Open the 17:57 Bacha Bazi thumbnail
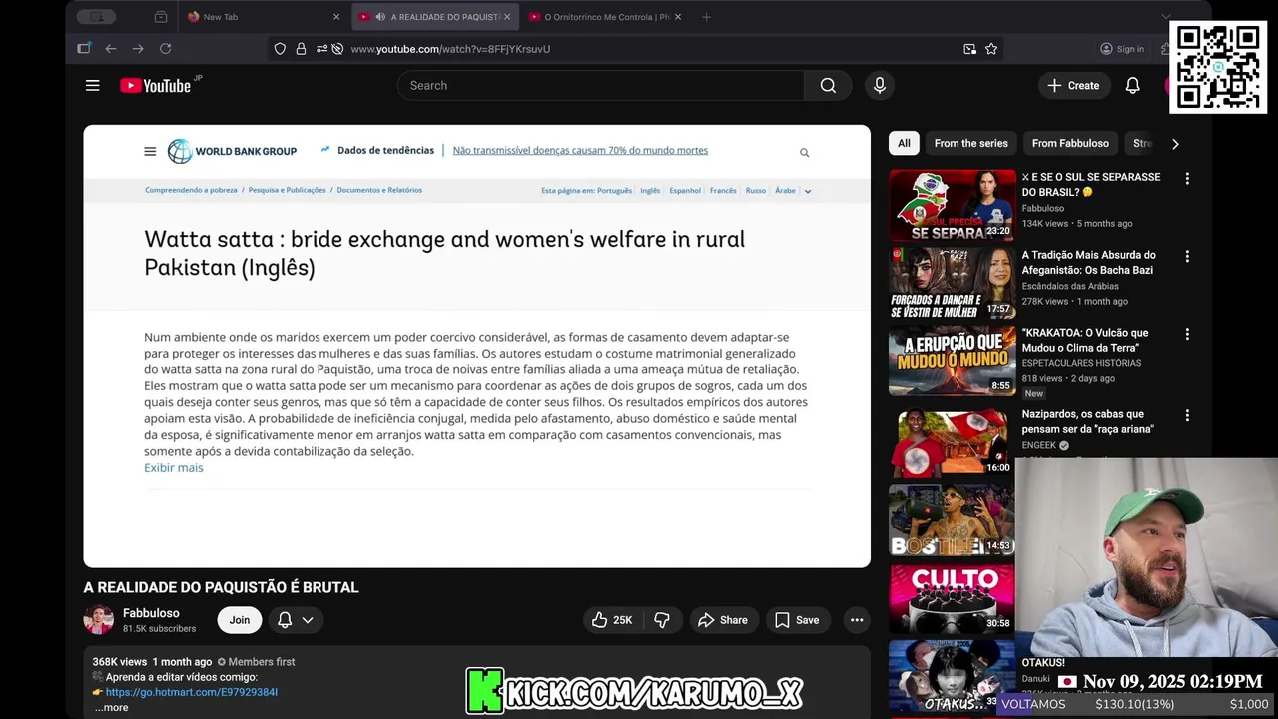The height and width of the screenshot is (719, 1278). (x=952, y=284)
